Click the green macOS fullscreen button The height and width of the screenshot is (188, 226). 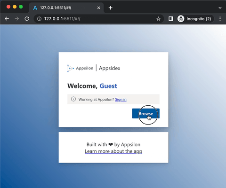coord(21,7)
